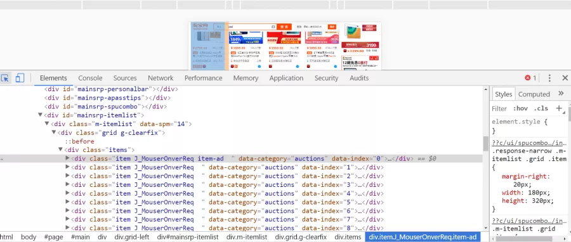The image size is (571, 242).
Task: Open the Sources tab
Action: pos(125,78)
